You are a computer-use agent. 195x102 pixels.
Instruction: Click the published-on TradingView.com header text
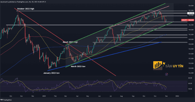23,2
